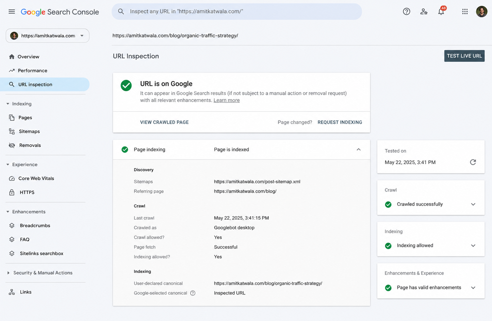The width and height of the screenshot is (492, 321).
Task: Click the post-sitemap.xml sitemap URL
Action: pyautogui.click(x=257, y=182)
